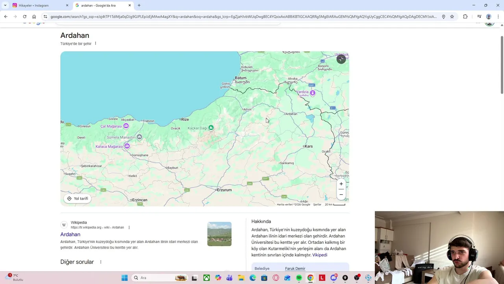
Task: Click the location pin icon in address bar
Action: [443, 17]
